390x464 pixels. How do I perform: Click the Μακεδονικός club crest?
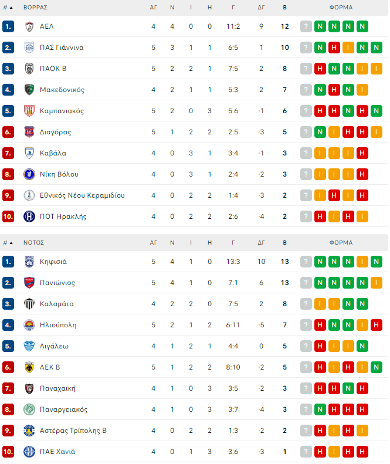(29, 90)
